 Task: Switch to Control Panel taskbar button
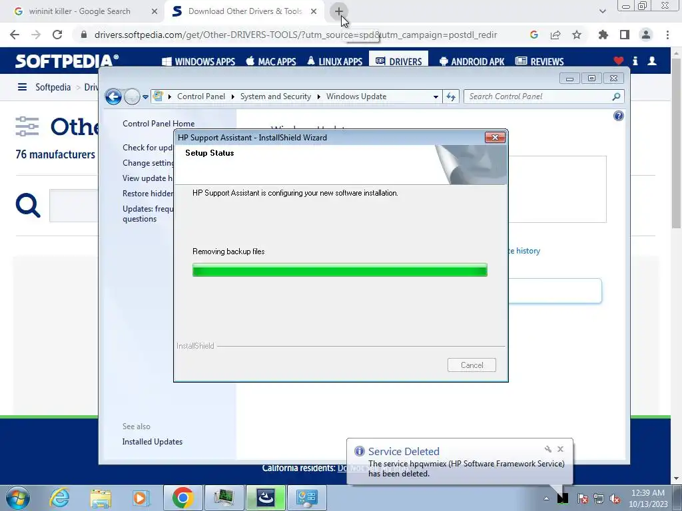307,498
